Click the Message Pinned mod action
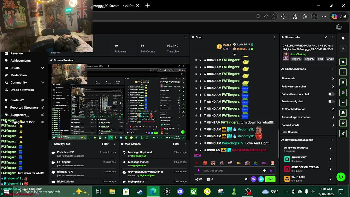This screenshot has height=197, width=350. pyautogui.click(x=138, y=162)
